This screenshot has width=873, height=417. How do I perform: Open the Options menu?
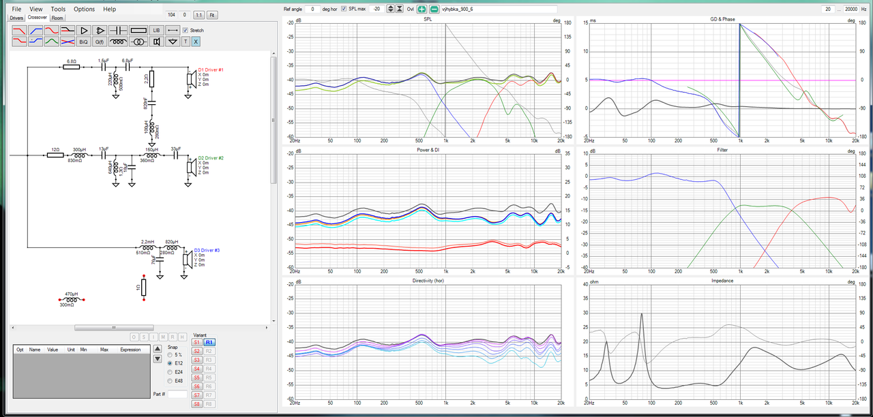pyautogui.click(x=84, y=9)
